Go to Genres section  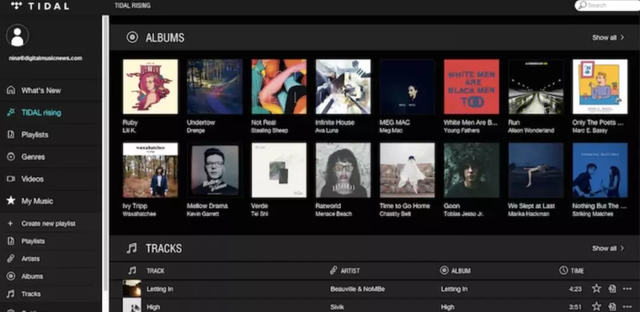tap(33, 157)
